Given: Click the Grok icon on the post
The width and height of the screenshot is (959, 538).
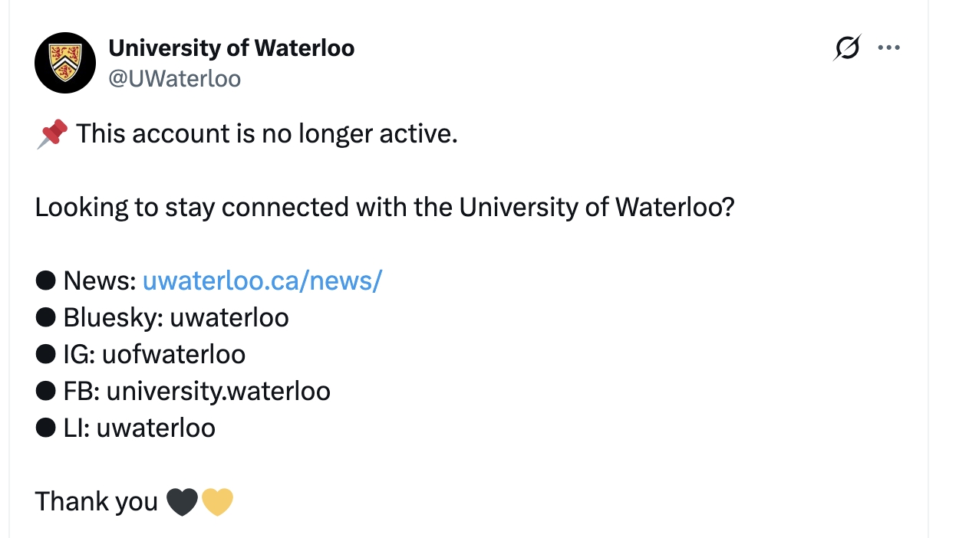Looking at the screenshot, I should pos(847,48).
